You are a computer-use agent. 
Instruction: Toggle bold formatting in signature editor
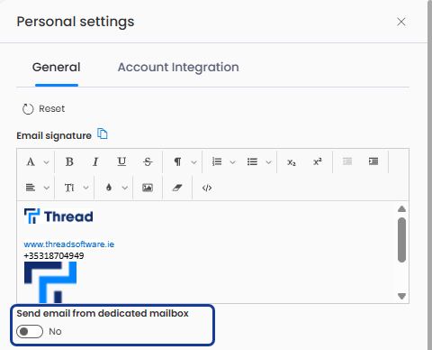click(69, 161)
